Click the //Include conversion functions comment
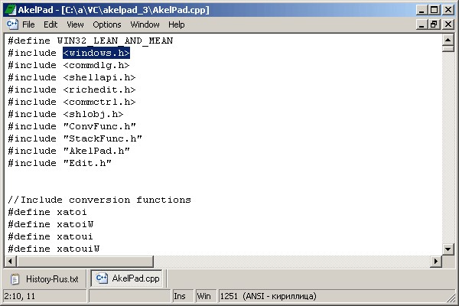 point(99,200)
